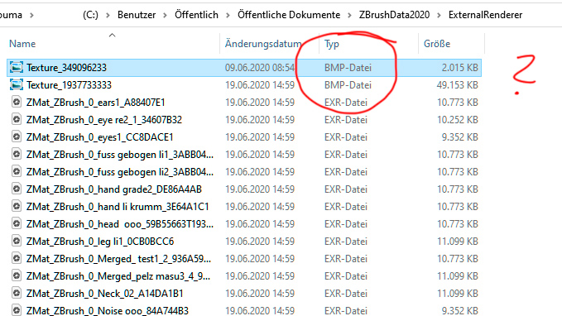This screenshot has width=562, height=316.
Task: Expand the chevron before (C:)
Action: coord(31,15)
